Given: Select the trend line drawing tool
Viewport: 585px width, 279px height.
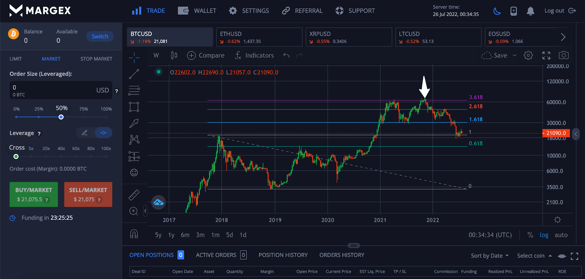Looking at the screenshot, I should click(x=134, y=74).
